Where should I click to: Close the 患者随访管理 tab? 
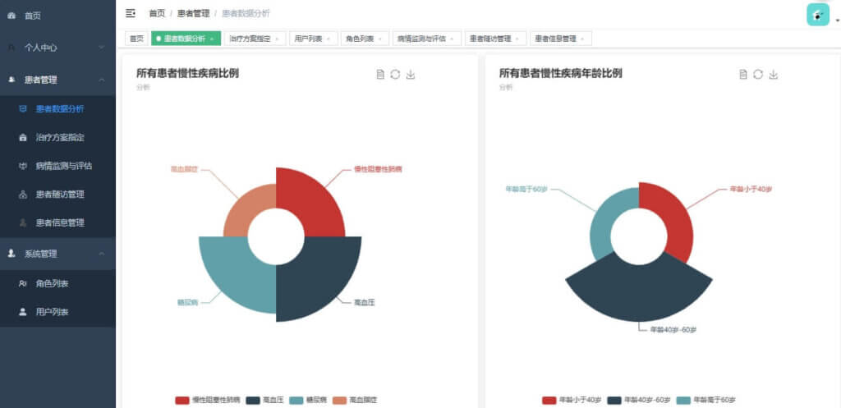(517, 39)
